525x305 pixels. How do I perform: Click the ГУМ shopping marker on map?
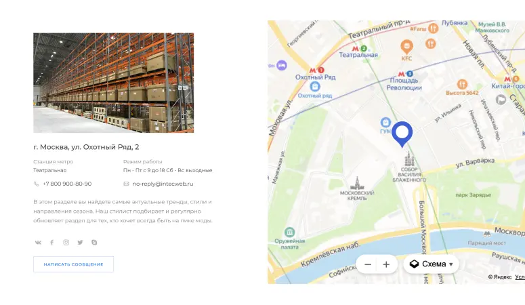coord(385,122)
